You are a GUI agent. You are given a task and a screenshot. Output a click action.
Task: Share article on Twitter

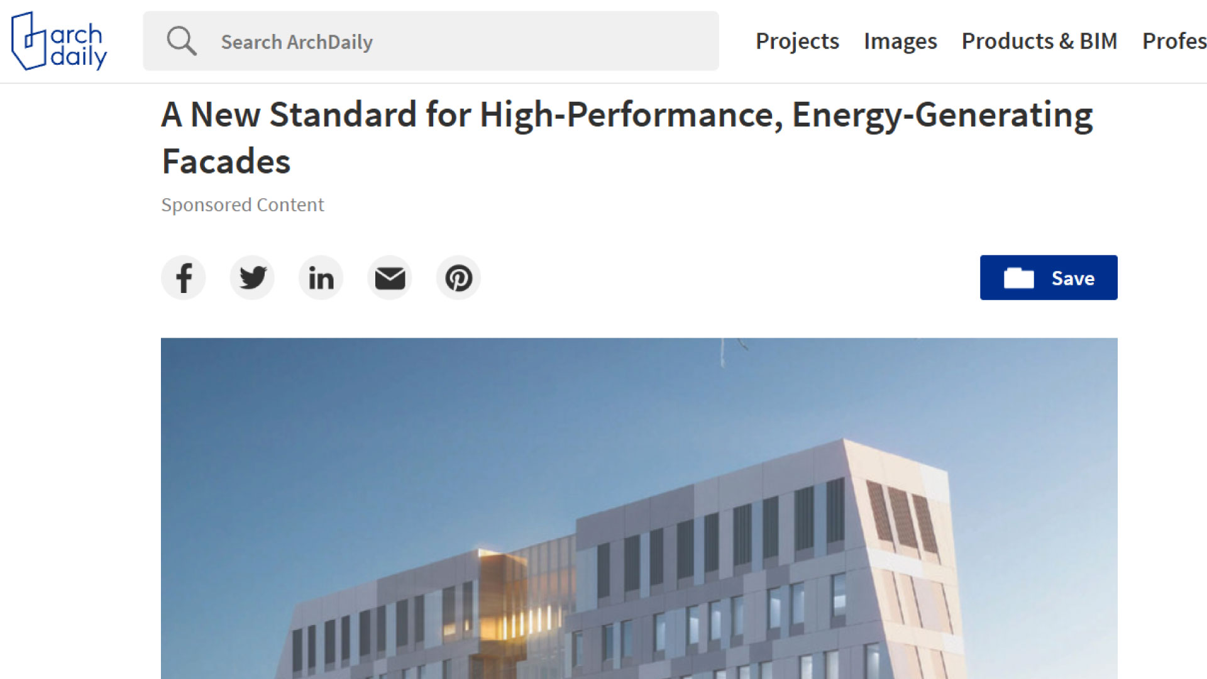252,278
